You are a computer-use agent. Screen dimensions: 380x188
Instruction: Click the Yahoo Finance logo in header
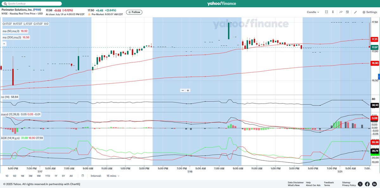coord(222,3)
